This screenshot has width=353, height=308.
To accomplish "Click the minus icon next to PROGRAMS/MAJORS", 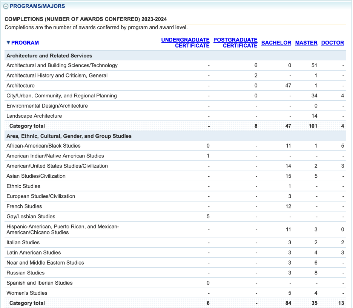I will (x=5, y=6).
